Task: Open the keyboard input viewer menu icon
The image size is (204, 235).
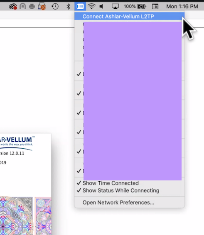Action: point(155,6)
